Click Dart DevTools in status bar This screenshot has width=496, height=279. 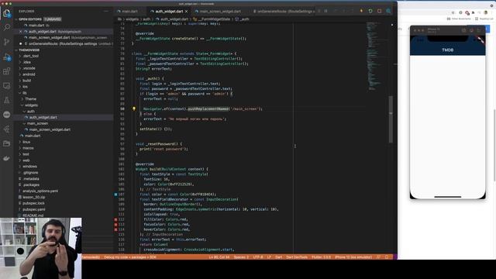pos(297,257)
